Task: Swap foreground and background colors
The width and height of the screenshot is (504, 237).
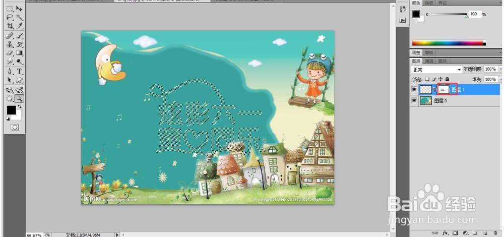Action: click(x=20, y=106)
